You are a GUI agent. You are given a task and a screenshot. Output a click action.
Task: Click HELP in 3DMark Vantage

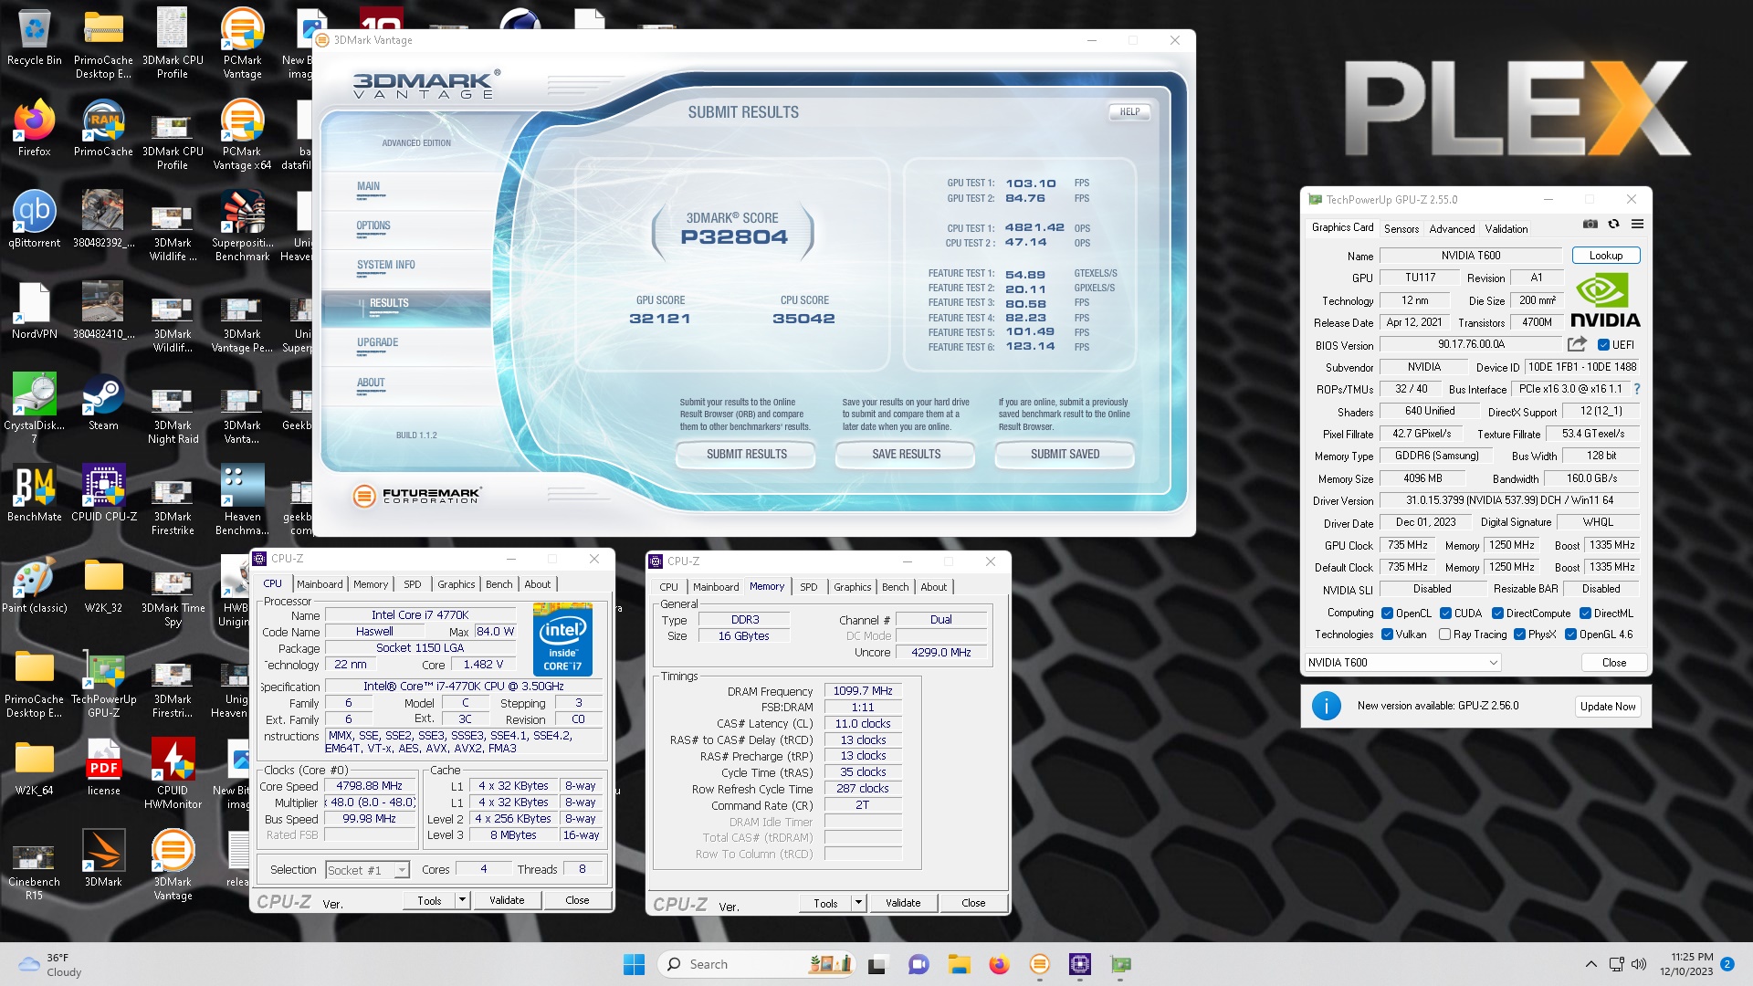(x=1129, y=112)
